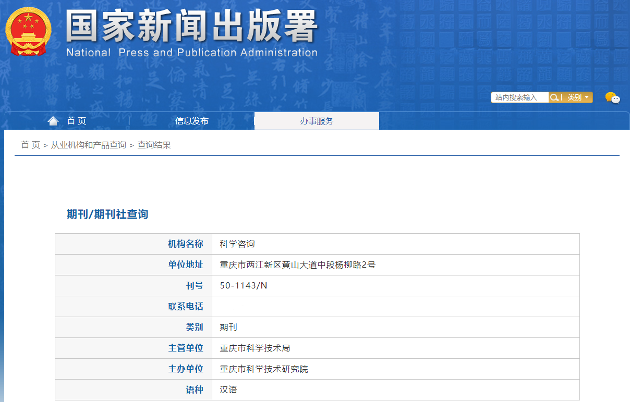Select the 办事服务 tab
Image resolution: width=630 pixels, height=402 pixels.
[x=316, y=121]
